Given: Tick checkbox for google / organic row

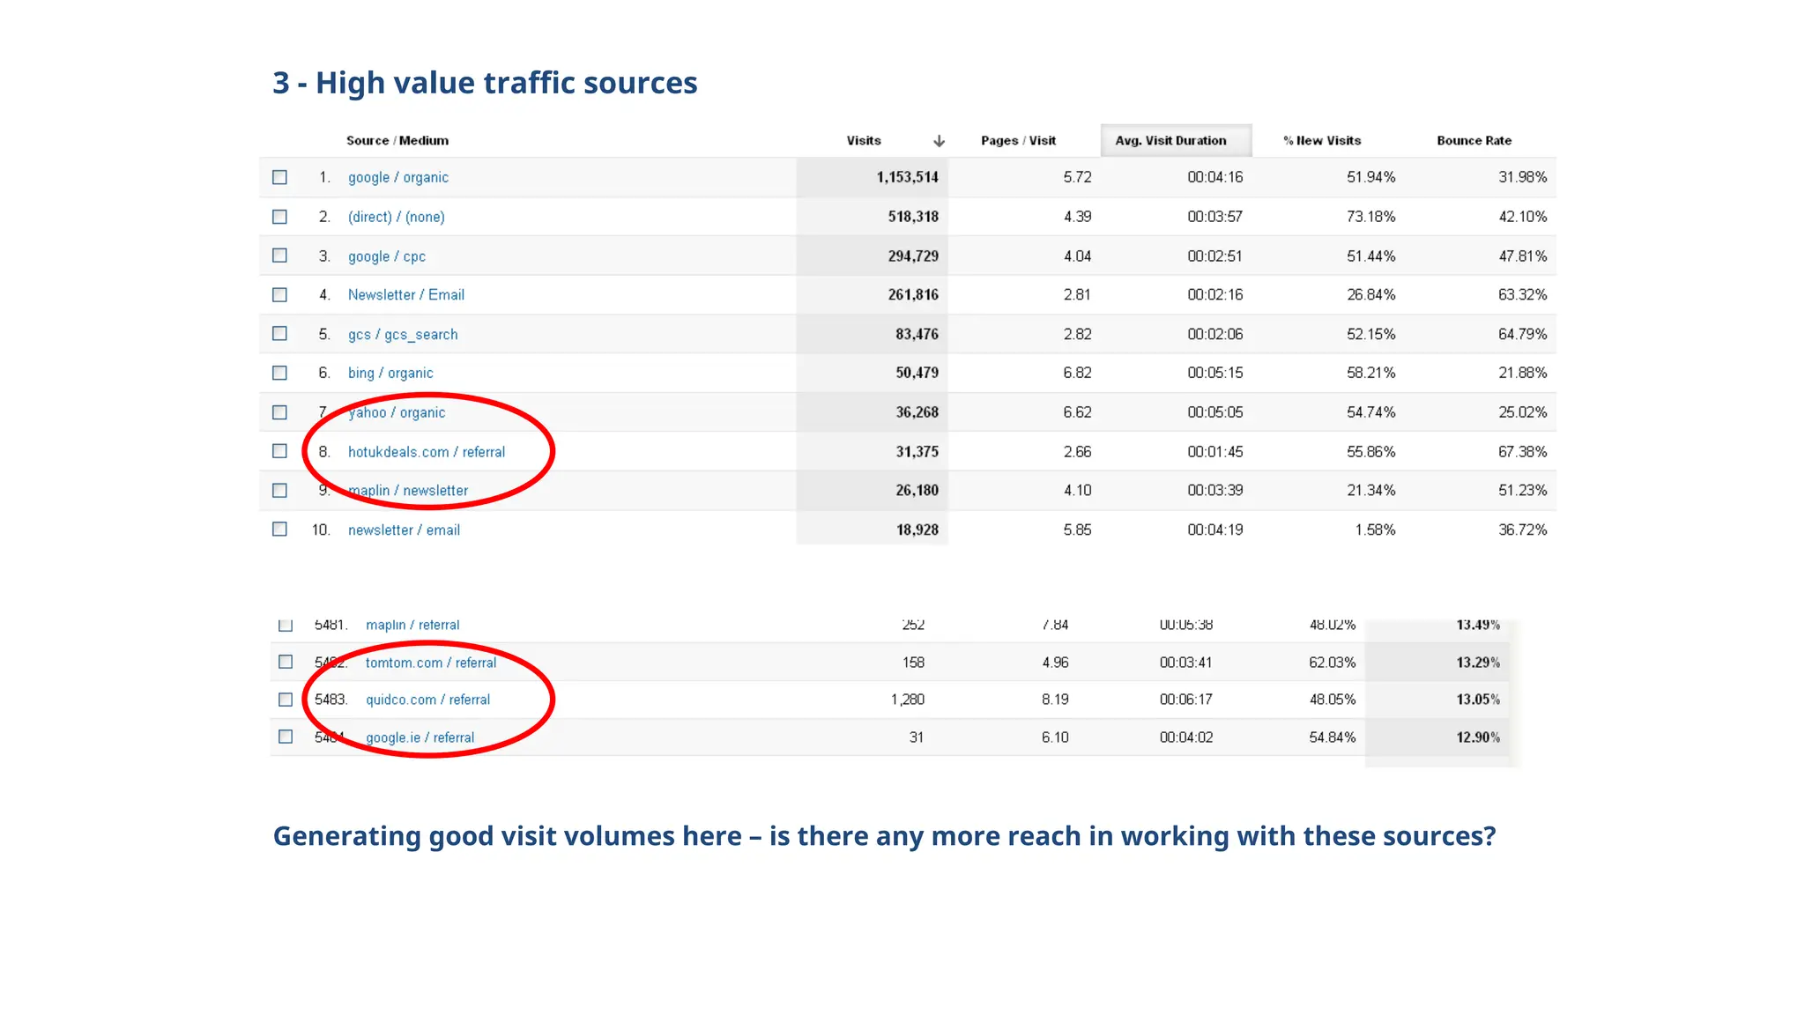Looking at the screenshot, I should click(279, 177).
